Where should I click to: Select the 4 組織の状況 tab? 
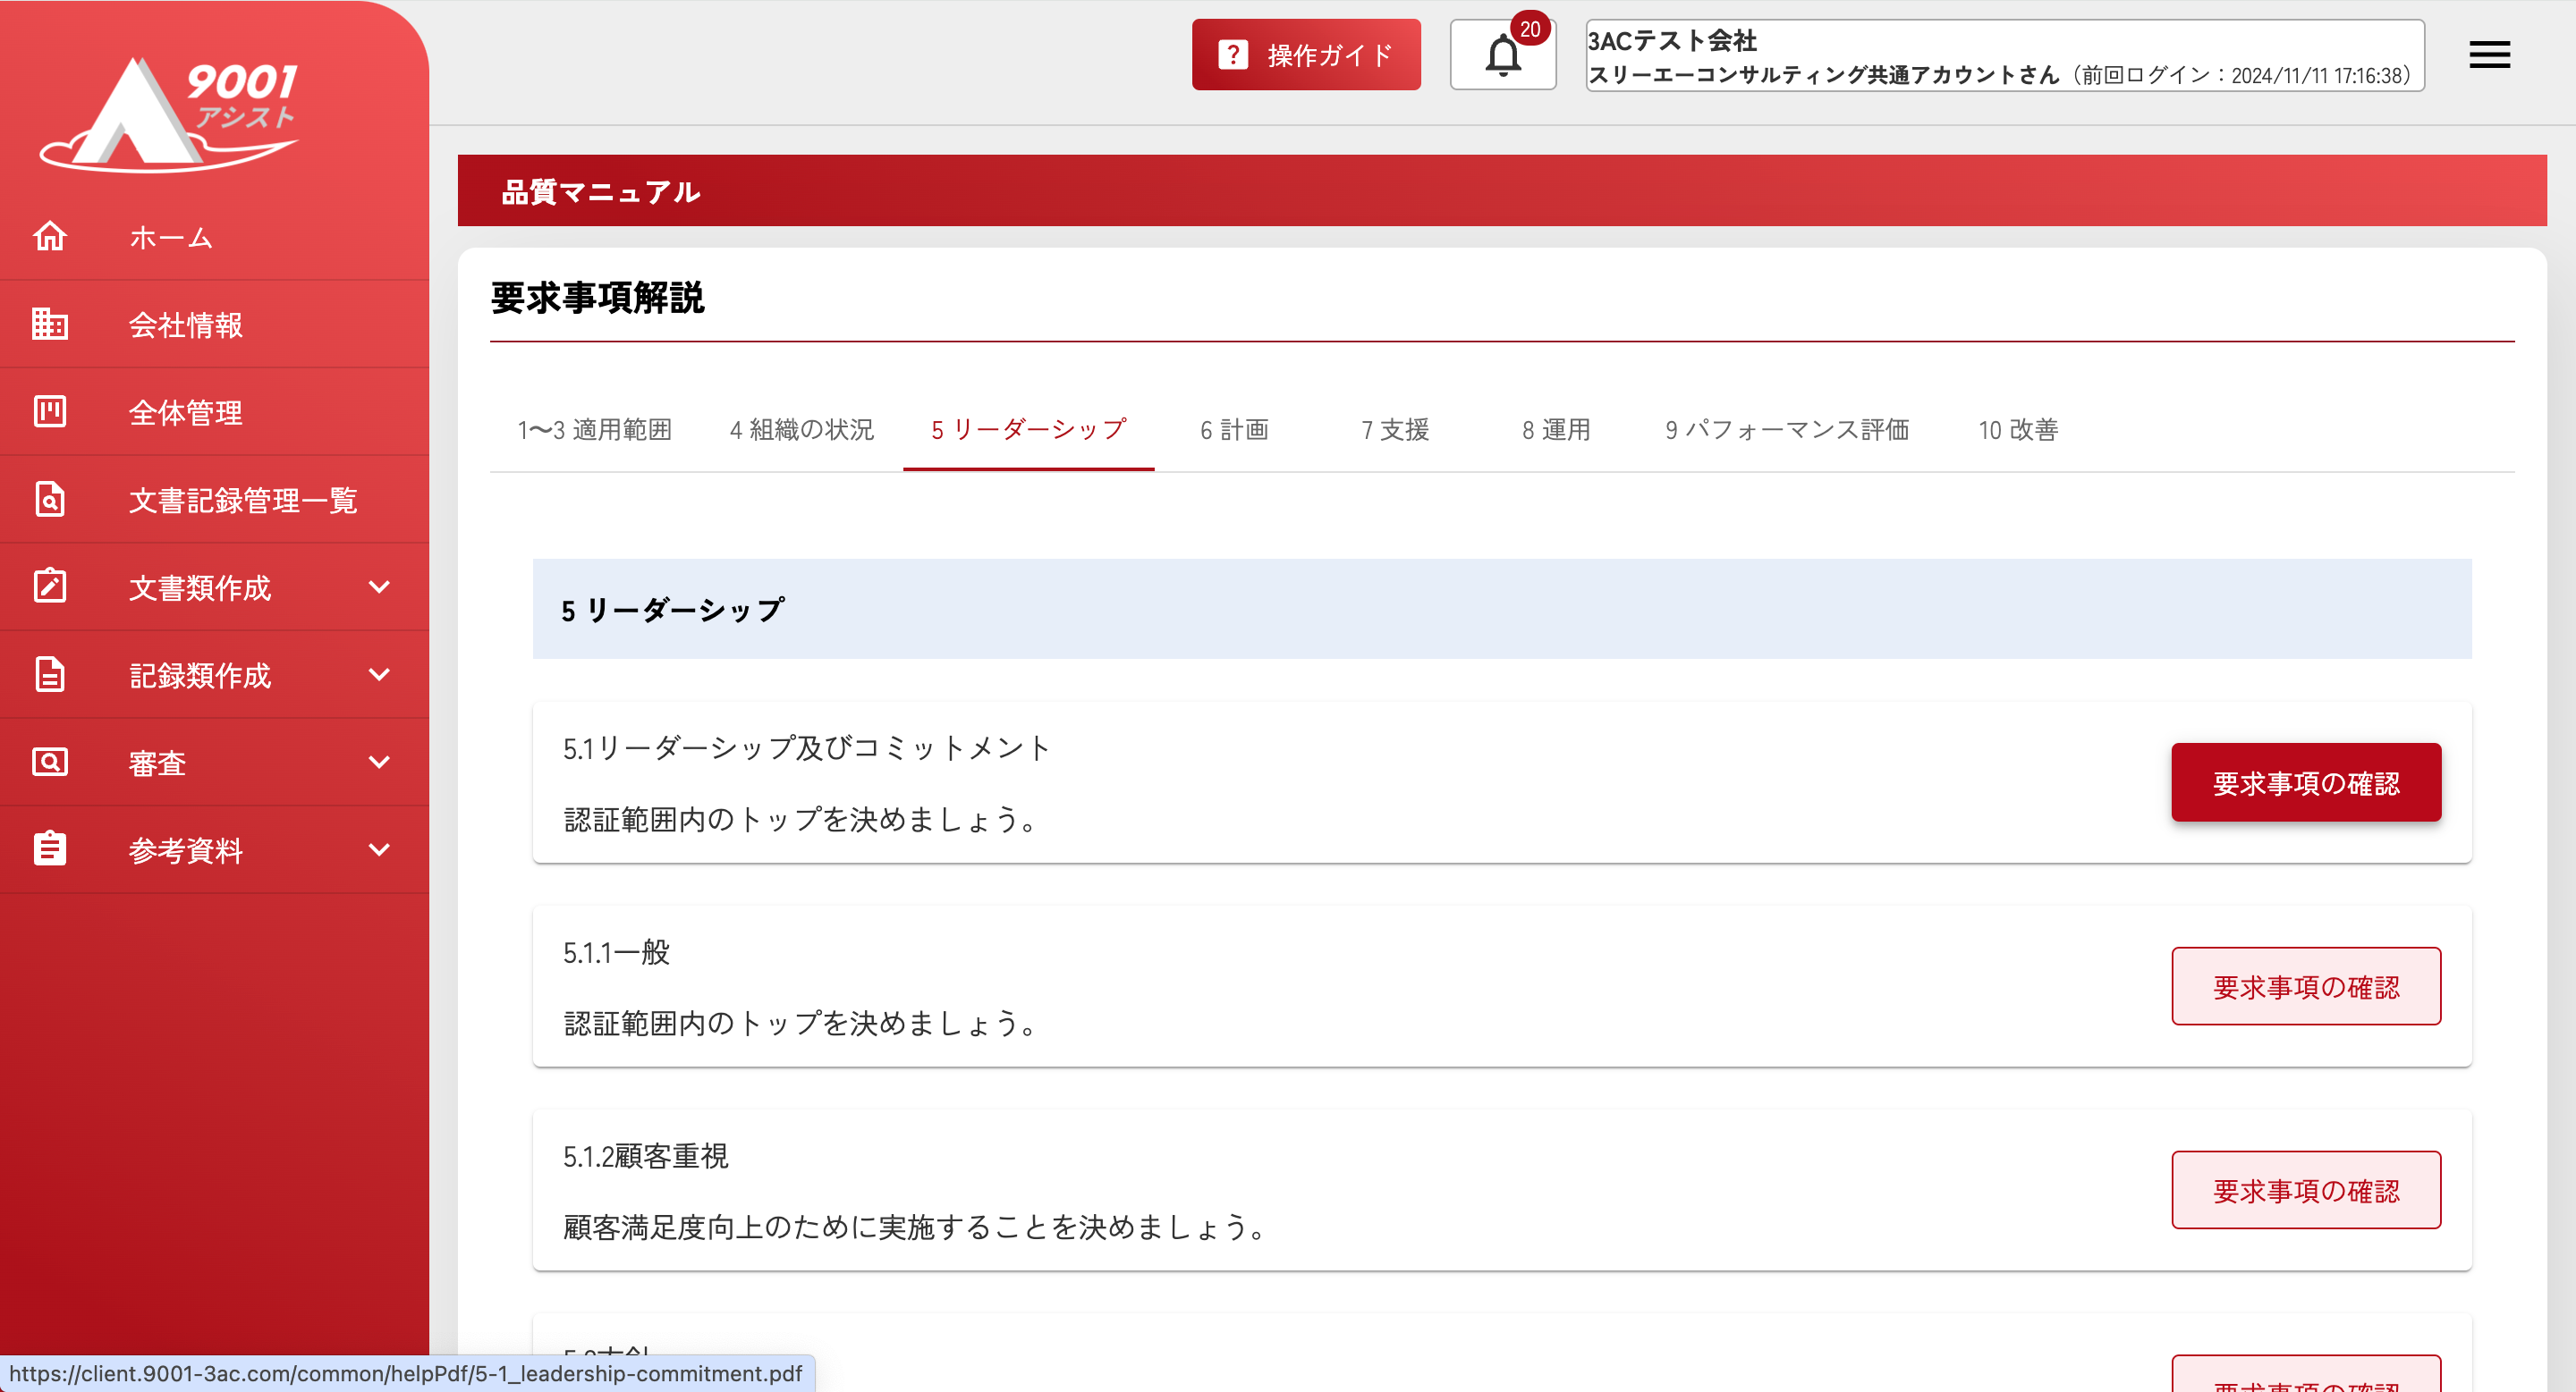point(801,430)
